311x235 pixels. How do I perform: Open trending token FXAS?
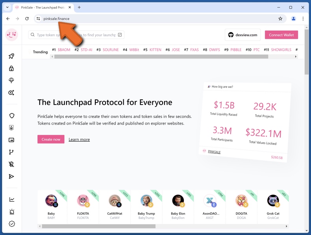[x=194, y=50]
